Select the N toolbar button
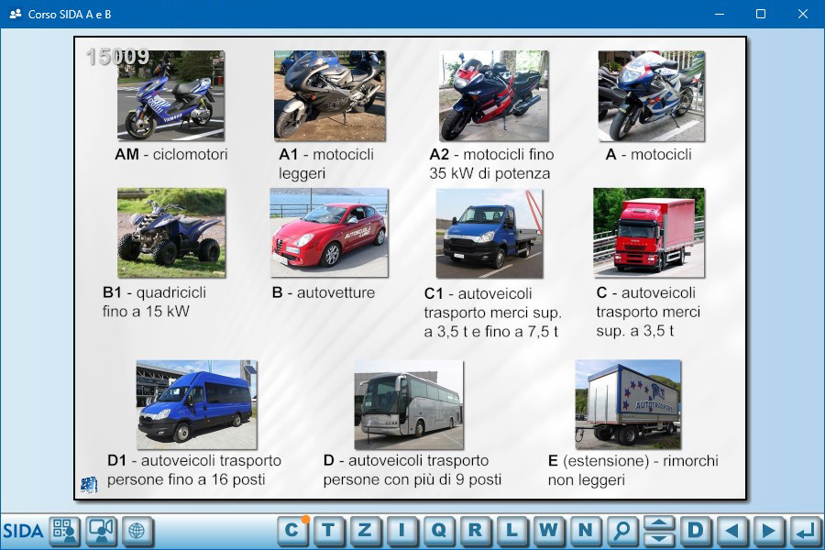The image size is (825, 550). click(x=585, y=530)
